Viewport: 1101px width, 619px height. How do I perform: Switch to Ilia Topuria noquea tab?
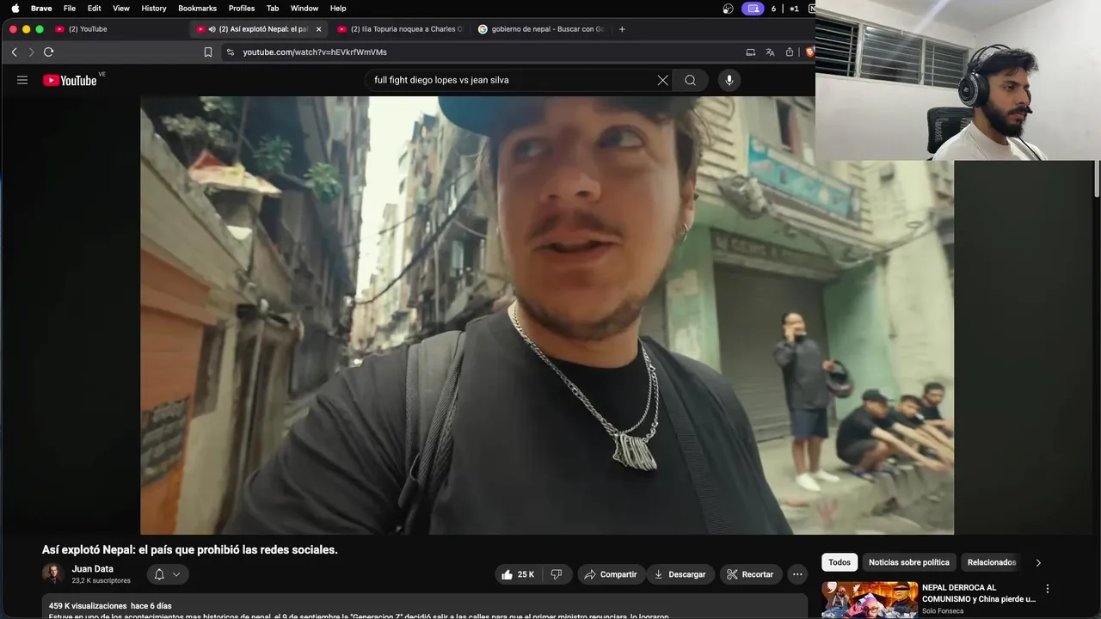[x=401, y=29]
